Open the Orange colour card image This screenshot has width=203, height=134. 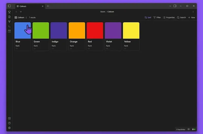coord(77,31)
